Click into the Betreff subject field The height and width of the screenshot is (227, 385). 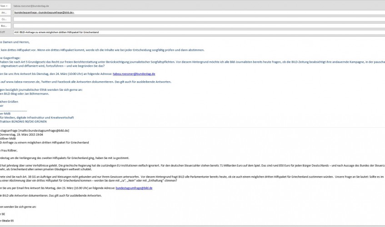199,32
